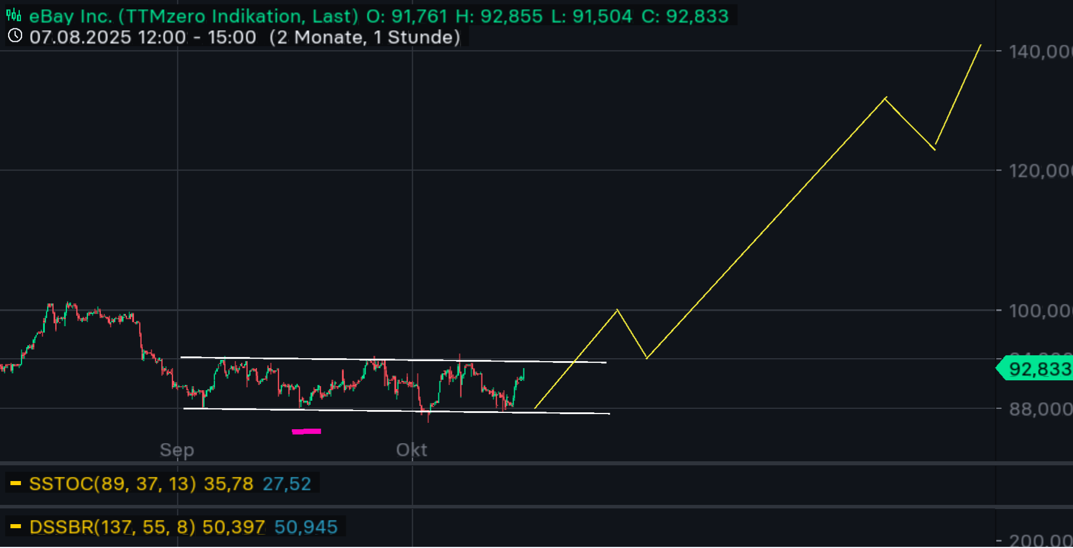
Task: Click the clock icon beside the date
Action: click(x=15, y=36)
